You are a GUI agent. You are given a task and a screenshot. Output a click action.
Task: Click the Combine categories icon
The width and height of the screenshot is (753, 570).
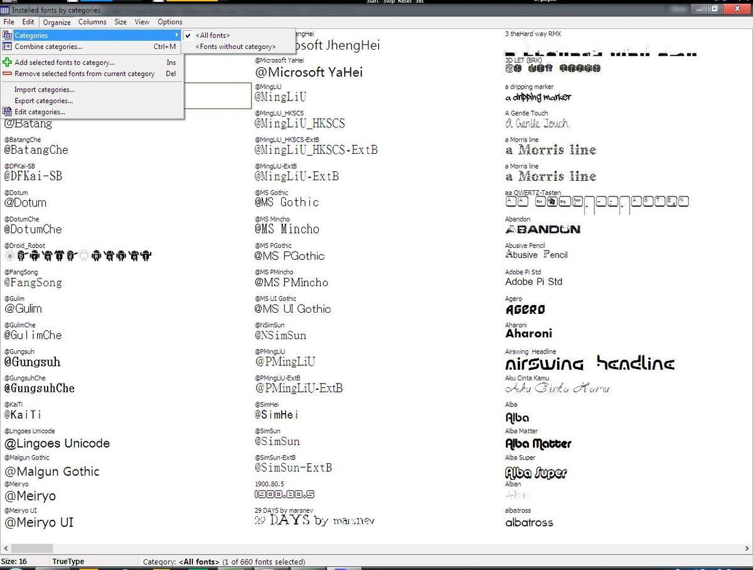[7, 46]
